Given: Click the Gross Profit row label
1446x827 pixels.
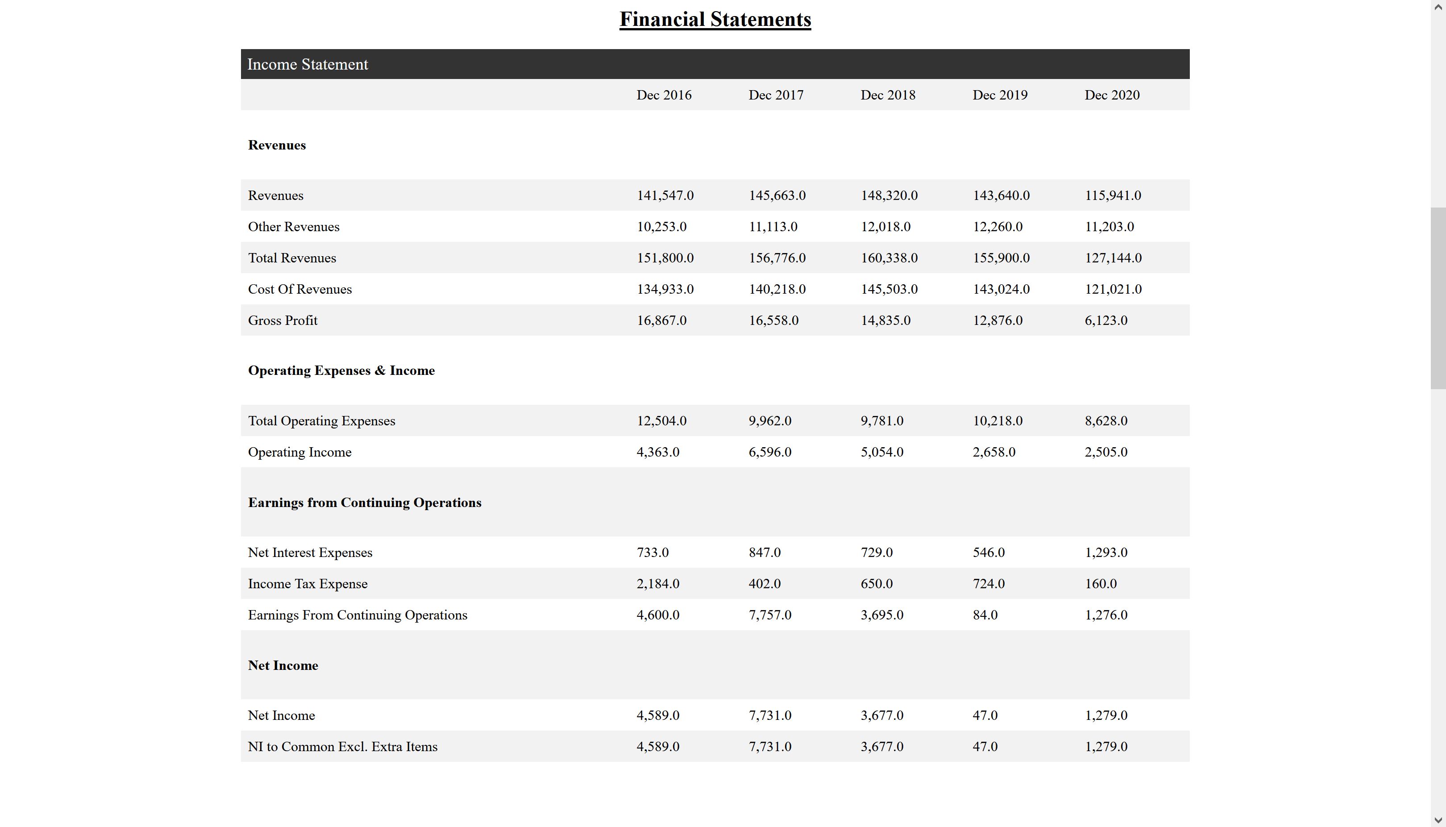Looking at the screenshot, I should click(x=282, y=320).
